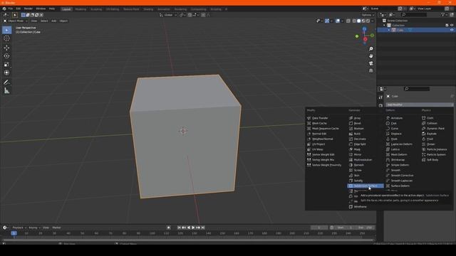Open the Edit menu
This screenshot has height=256, width=456.
19,9
